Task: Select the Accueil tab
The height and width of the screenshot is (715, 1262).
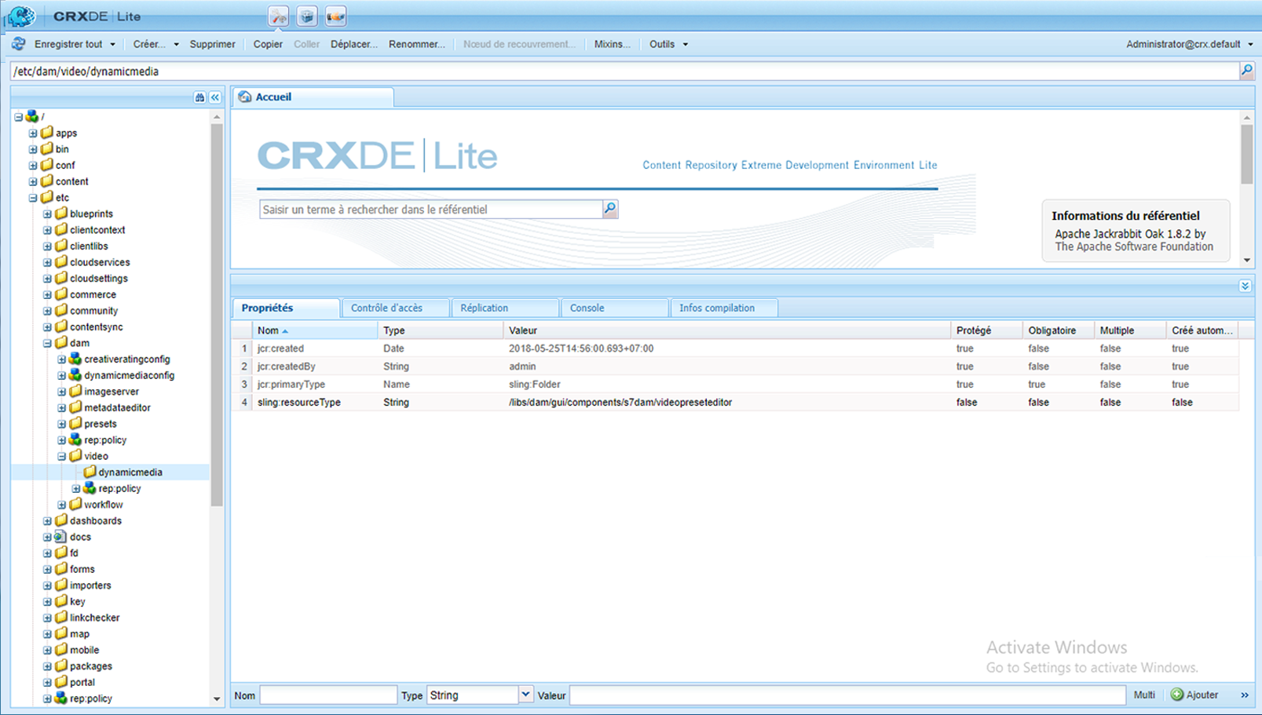Action: coord(313,97)
